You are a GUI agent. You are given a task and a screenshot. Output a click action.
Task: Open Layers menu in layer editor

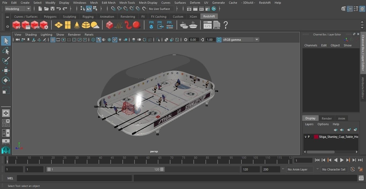(309, 124)
